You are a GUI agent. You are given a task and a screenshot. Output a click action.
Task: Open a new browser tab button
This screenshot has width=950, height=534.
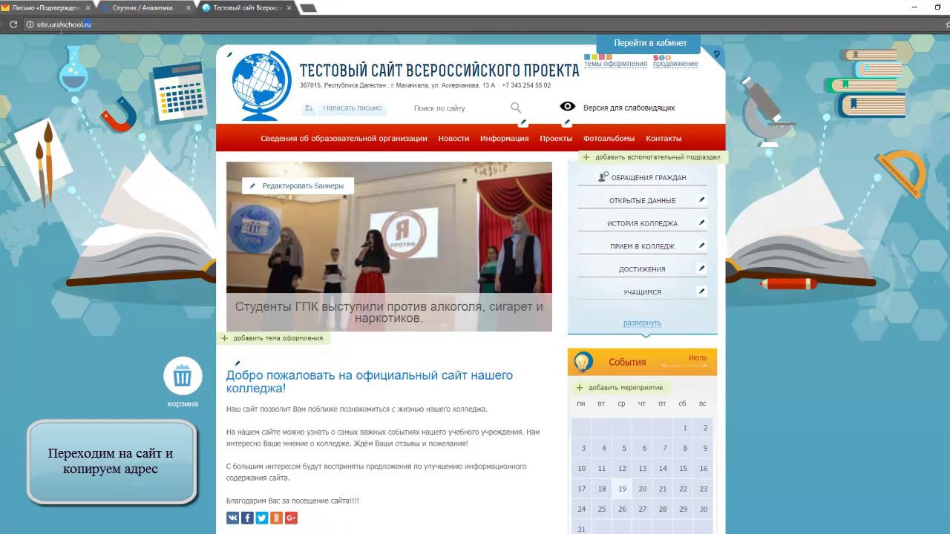pos(308,8)
